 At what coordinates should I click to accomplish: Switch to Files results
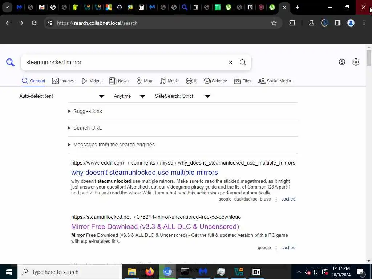pyautogui.click(x=242, y=81)
